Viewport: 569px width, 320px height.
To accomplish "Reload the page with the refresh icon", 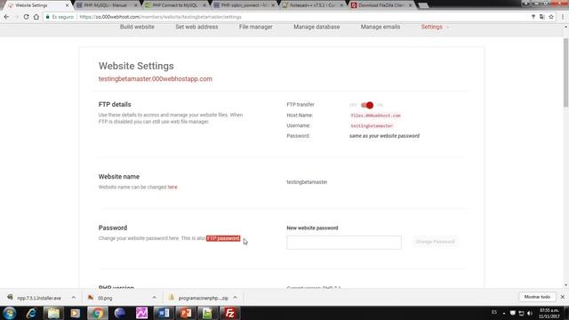I will (x=26, y=17).
